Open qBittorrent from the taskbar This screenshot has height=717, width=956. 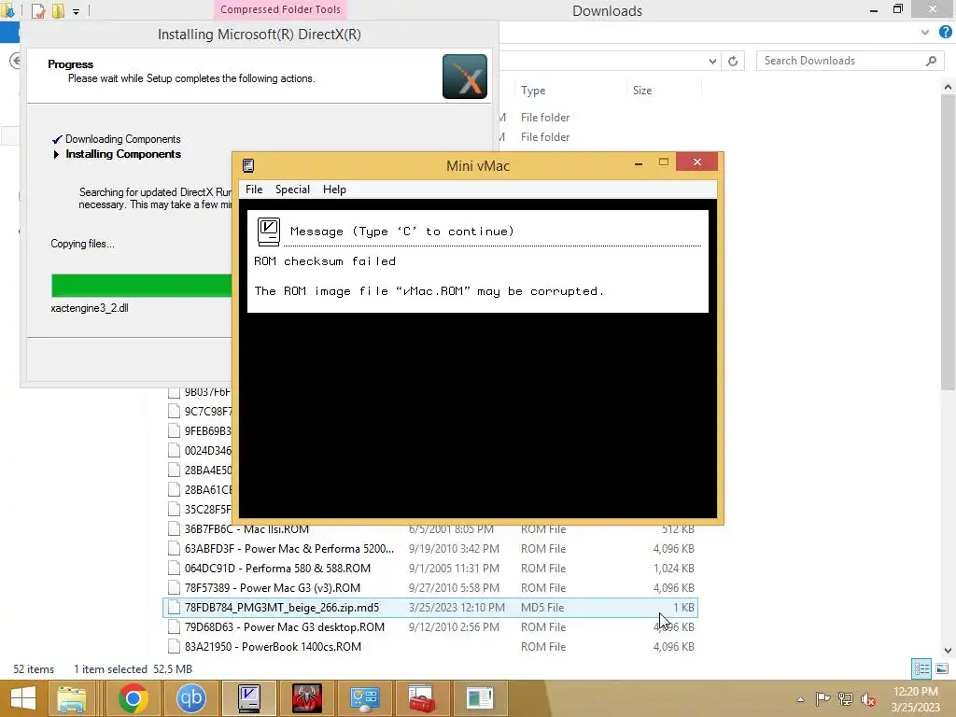tap(190, 698)
